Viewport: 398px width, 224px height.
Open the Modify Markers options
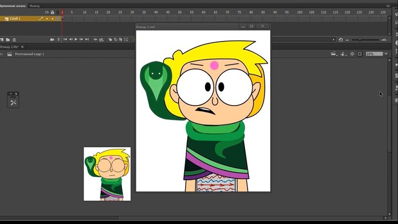tap(126, 39)
